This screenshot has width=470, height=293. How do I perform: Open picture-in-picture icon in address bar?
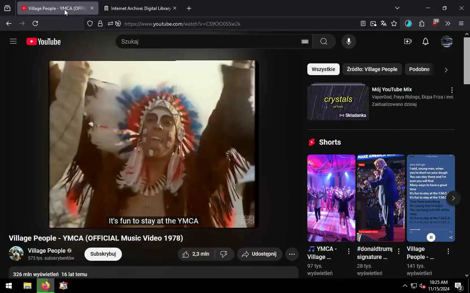pos(373,23)
